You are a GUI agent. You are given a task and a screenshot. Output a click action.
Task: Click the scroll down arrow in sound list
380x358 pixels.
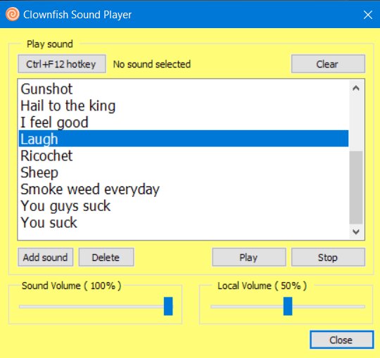(x=356, y=231)
